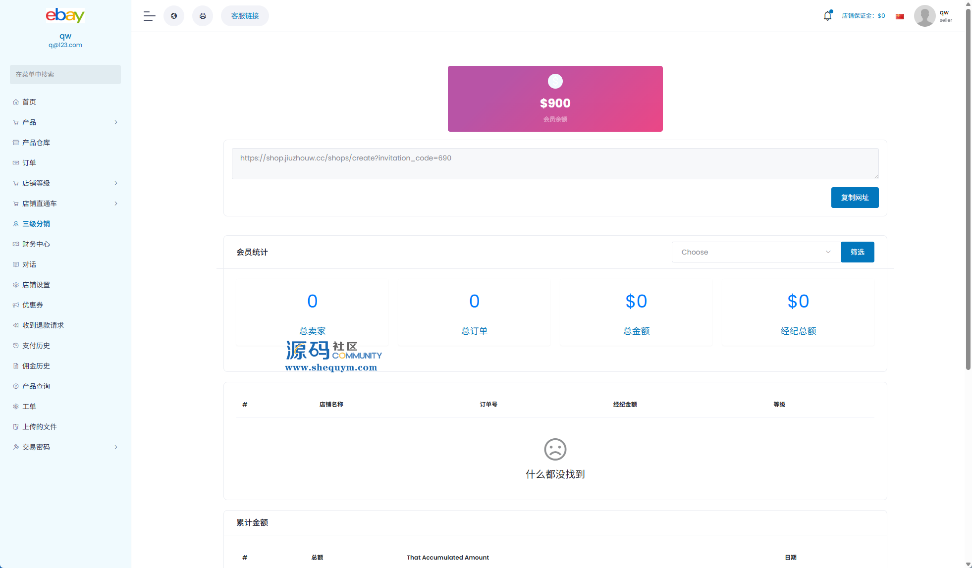The width and height of the screenshot is (972, 568).
Task: Click the white circle icon on balance card
Action: pyautogui.click(x=555, y=81)
